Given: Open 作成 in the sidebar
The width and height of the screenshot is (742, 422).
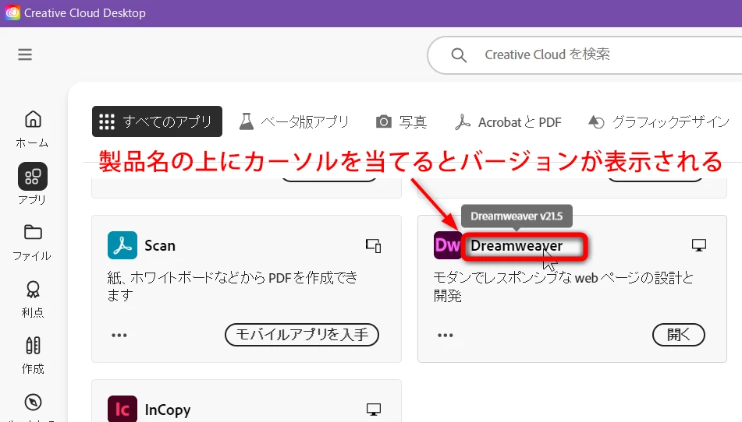Looking at the screenshot, I should [x=33, y=356].
